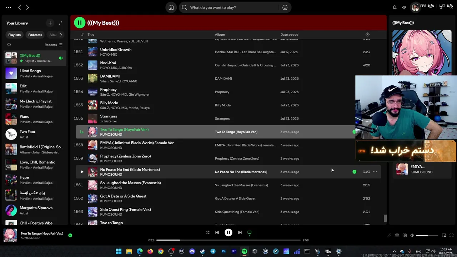Viewport: 457px width, 257px height.
Task: Select the Playlists filter chip
Action: pyautogui.click(x=15, y=35)
